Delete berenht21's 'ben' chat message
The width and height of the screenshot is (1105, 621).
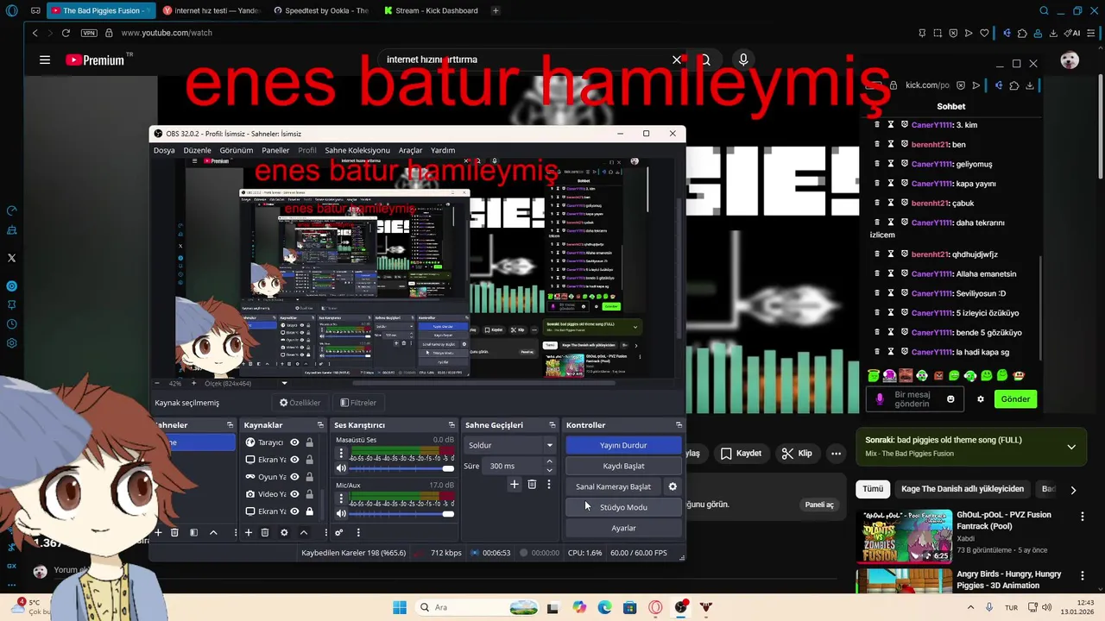point(877,144)
